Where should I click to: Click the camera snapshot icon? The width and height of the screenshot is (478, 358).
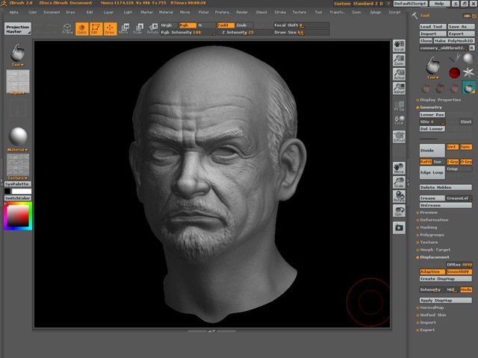(x=399, y=227)
